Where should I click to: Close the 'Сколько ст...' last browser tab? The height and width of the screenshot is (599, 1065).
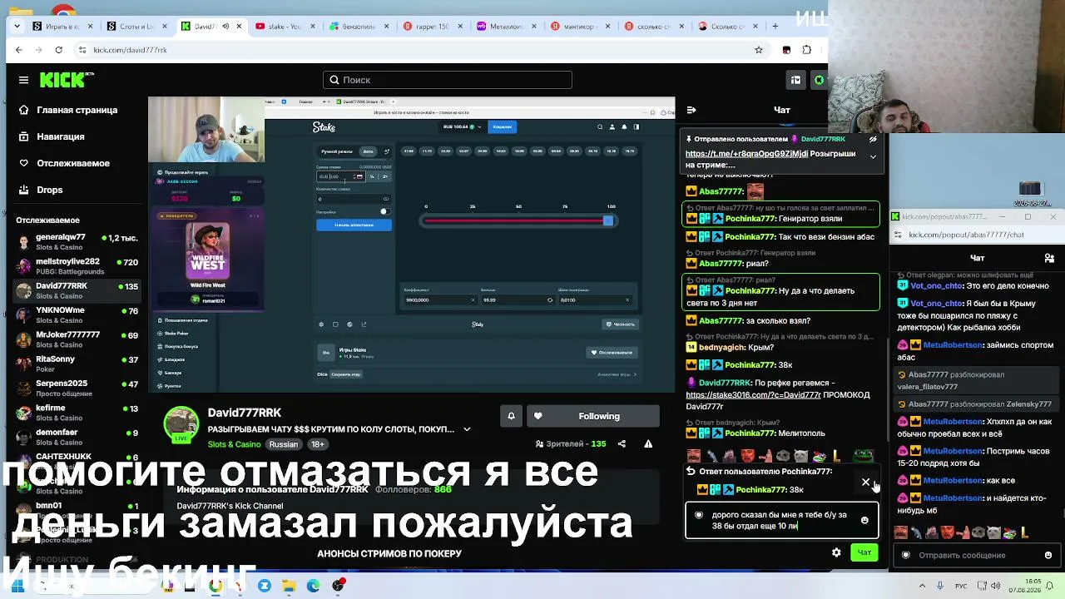[754, 26]
